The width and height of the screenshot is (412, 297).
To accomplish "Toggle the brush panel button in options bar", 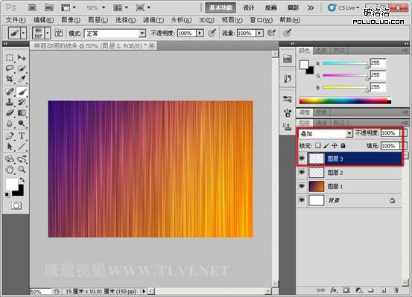I will [x=58, y=33].
